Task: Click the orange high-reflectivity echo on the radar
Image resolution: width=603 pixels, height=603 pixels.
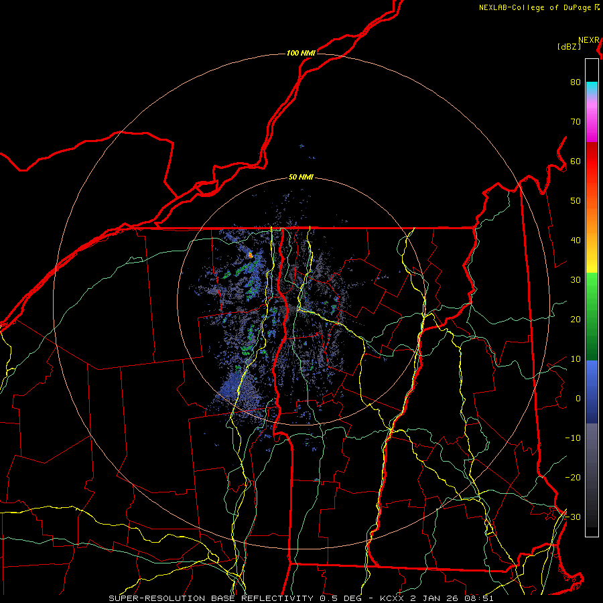Action: pos(251,254)
